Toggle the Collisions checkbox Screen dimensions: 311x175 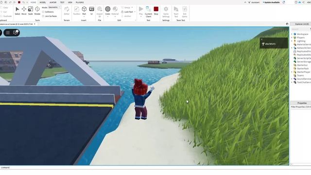43,12
